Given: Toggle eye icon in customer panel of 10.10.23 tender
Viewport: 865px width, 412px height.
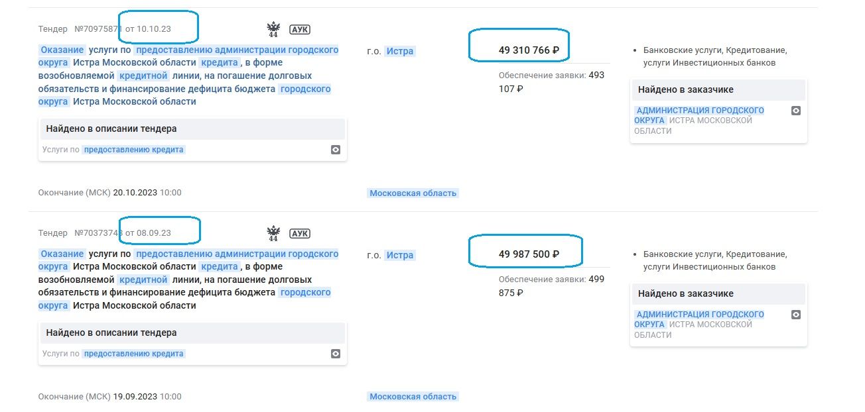Looking at the screenshot, I should pyautogui.click(x=796, y=111).
